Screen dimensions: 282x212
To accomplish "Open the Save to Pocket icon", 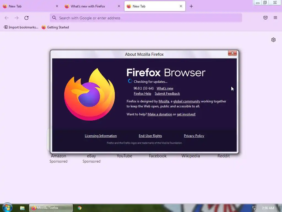I will click(x=265, y=18).
